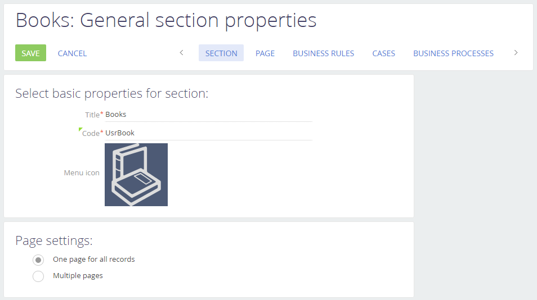The height and width of the screenshot is (300, 537).
Task: Click the Page settings heading
Action: tap(54, 241)
